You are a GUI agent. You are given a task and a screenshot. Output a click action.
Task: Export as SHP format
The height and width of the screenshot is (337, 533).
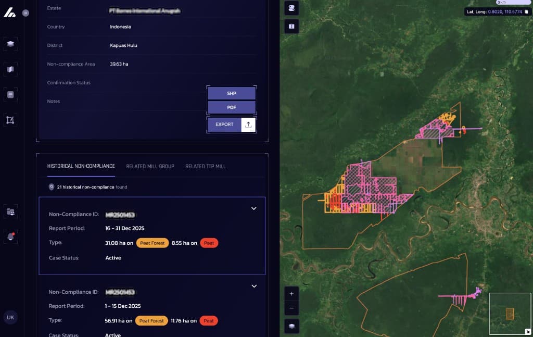232,93
